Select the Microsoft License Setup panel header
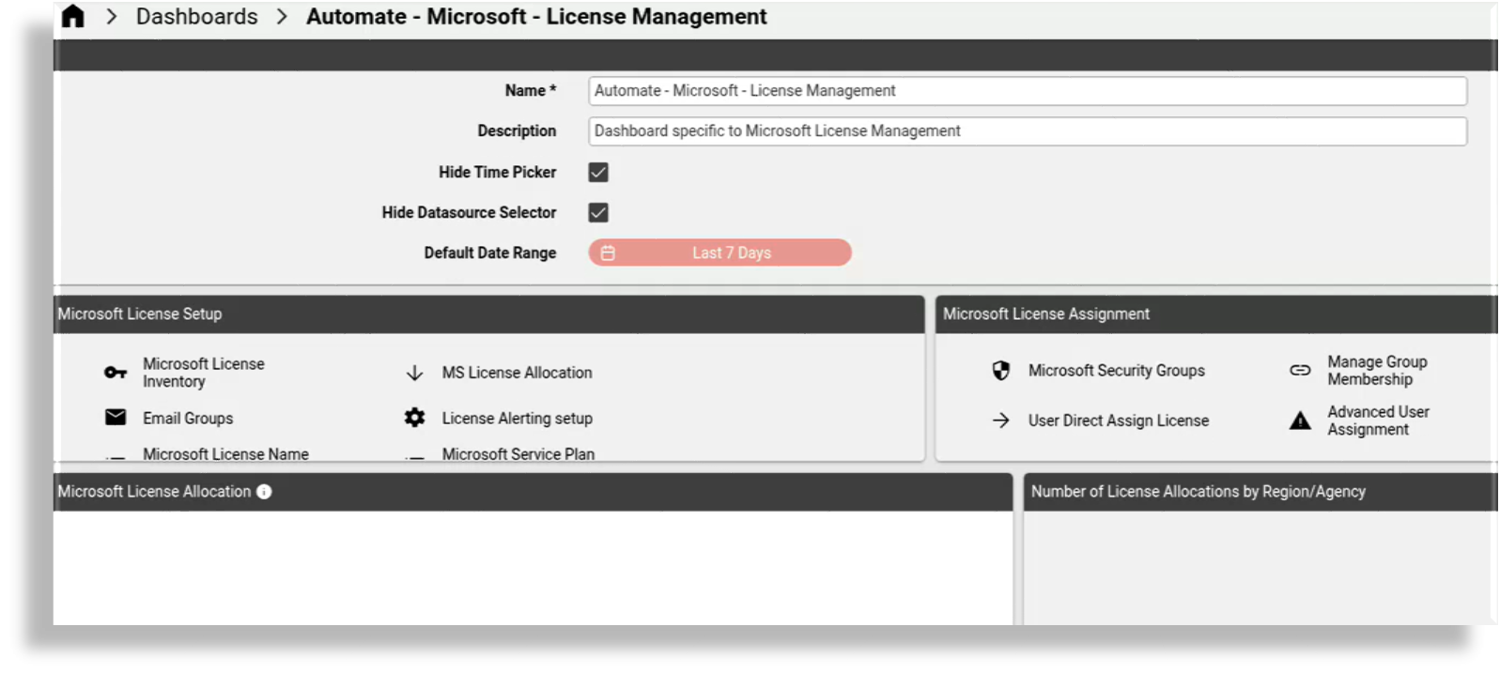This screenshot has height=673, width=1500. click(x=488, y=314)
